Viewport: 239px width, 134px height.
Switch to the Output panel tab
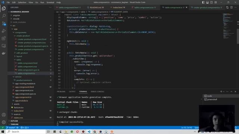pos(72,92)
